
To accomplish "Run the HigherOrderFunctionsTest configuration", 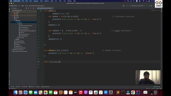I will pyautogui.click(x=147, y=6).
